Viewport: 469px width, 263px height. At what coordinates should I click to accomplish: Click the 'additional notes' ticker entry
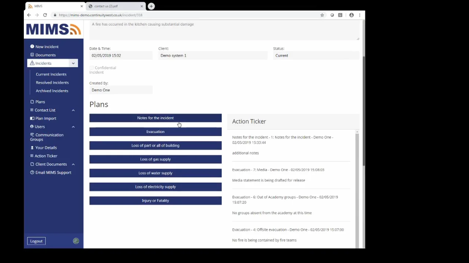coord(245,153)
